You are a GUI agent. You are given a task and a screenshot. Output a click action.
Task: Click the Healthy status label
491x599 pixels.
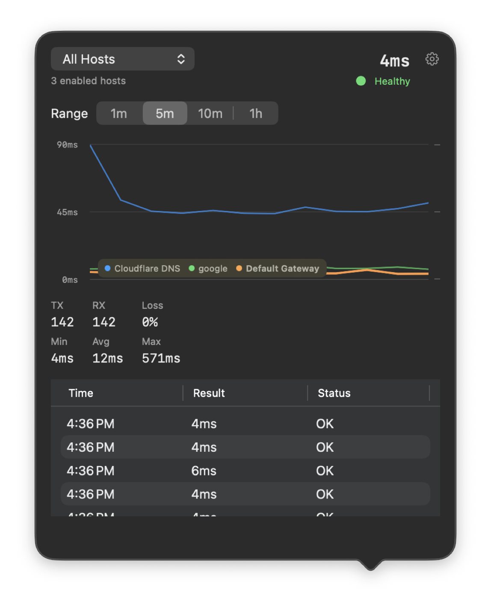pyautogui.click(x=392, y=81)
